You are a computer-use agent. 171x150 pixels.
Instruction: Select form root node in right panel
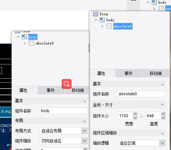point(104,14)
